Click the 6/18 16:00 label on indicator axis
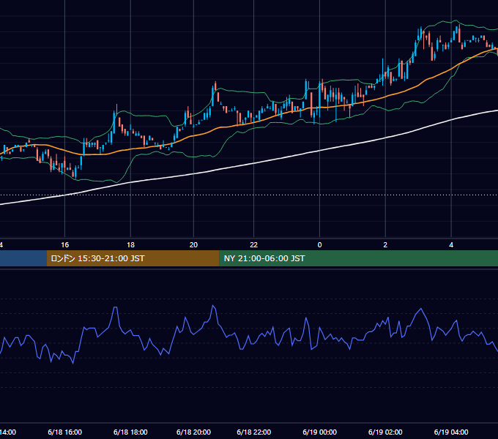Viewport: 498px width, 439px height. pyautogui.click(x=64, y=432)
